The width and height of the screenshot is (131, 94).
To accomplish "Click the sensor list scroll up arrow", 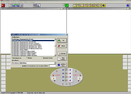I will [55, 39].
